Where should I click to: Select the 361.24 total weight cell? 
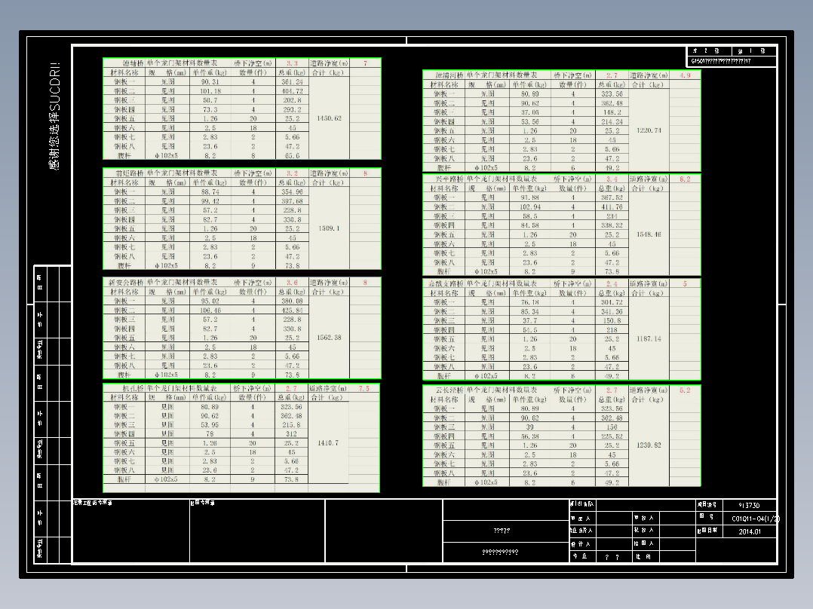coord(292,82)
